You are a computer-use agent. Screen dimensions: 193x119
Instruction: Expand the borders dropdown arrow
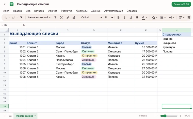click(165, 17)
